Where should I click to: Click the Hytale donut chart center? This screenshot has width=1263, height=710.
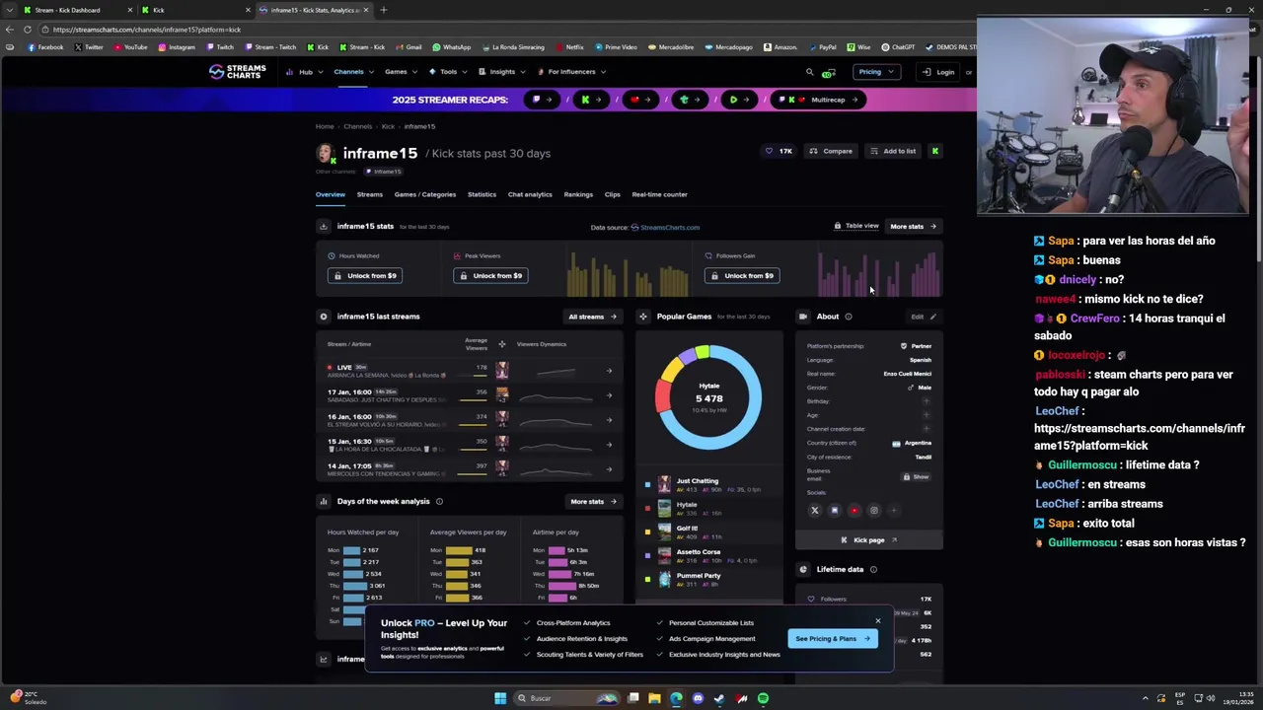click(x=708, y=396)
